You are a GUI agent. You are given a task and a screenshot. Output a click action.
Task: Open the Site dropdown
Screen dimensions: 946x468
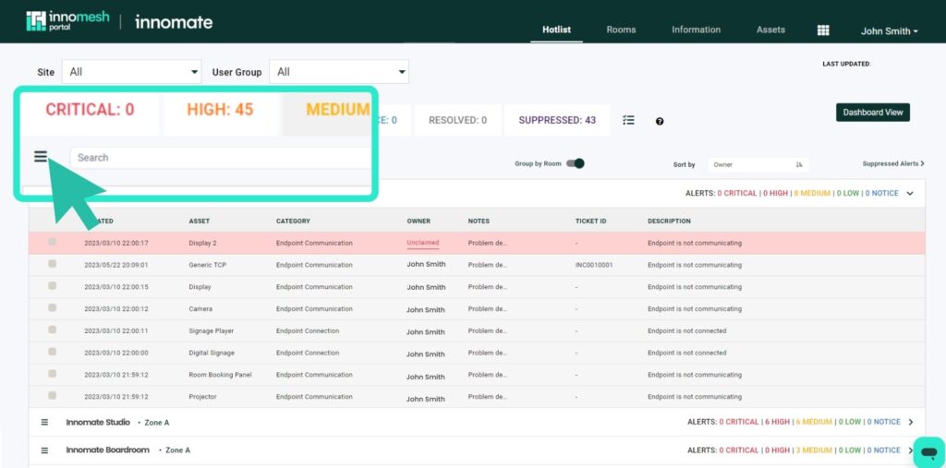(131, 72)
